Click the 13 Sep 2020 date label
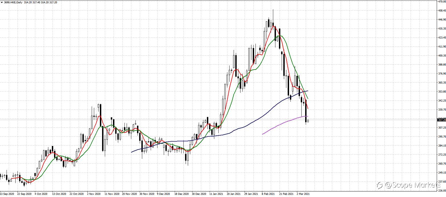This screenshot has width=446, height=197. pyautogui.click(x=7, y=194)
